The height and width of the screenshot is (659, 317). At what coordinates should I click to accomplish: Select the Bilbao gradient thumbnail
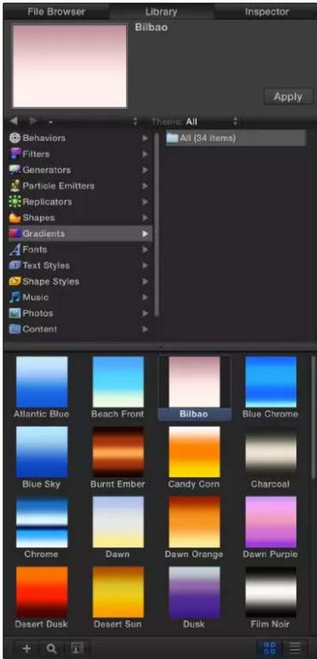click(194, 382)
